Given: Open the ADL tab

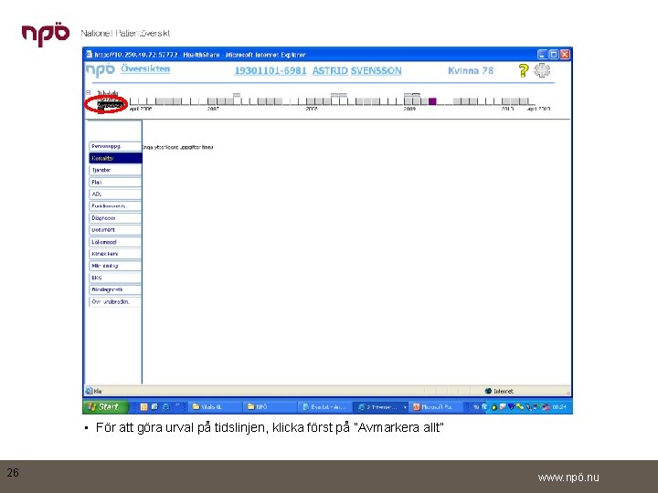Looking at the screenshot, I should click(x=115, y=194).
